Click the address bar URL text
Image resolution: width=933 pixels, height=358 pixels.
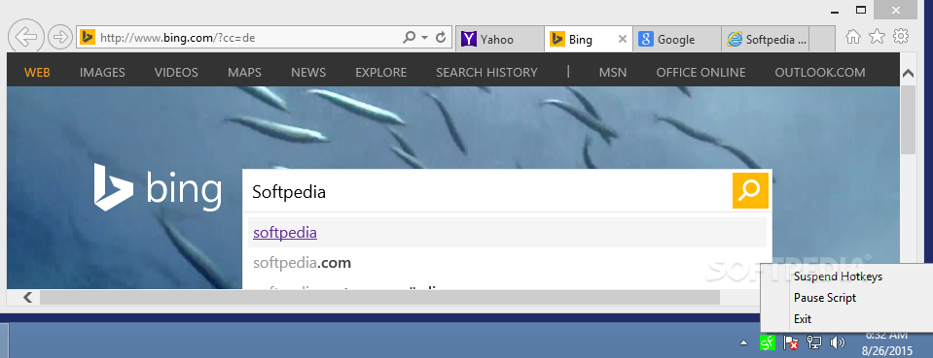point(177,38)
